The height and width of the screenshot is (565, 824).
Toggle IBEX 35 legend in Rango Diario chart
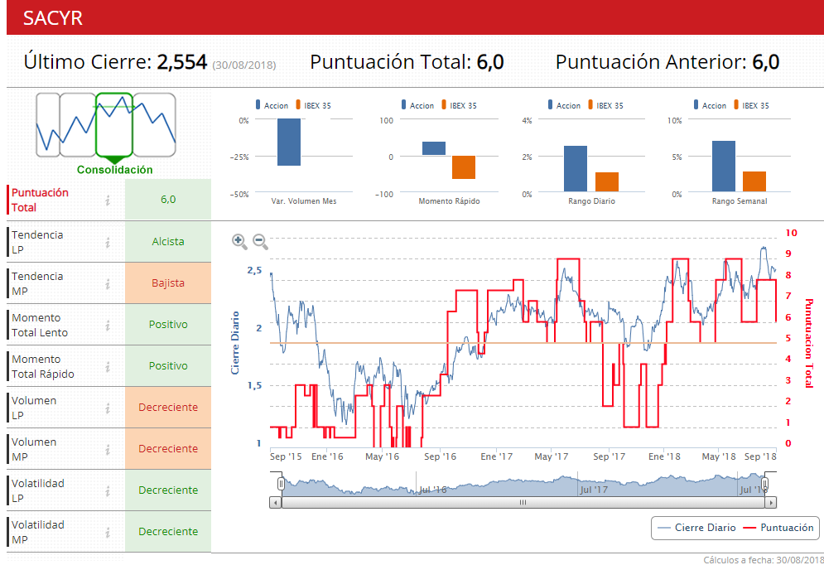pyautogui.click(x=606, y=105)
